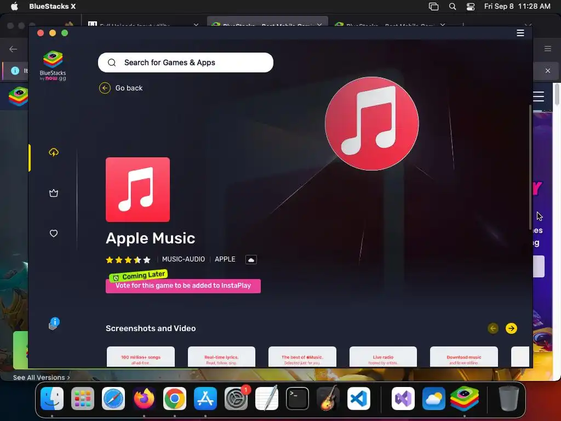Open the 100 million+ songs screenshot
The image size is (561, 421).
pyautogui.click(x=141, y=356)
